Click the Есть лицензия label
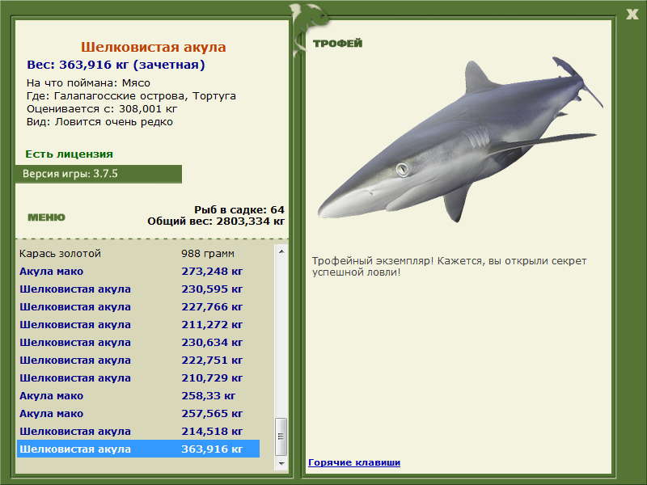 click(x=69, y=154)
